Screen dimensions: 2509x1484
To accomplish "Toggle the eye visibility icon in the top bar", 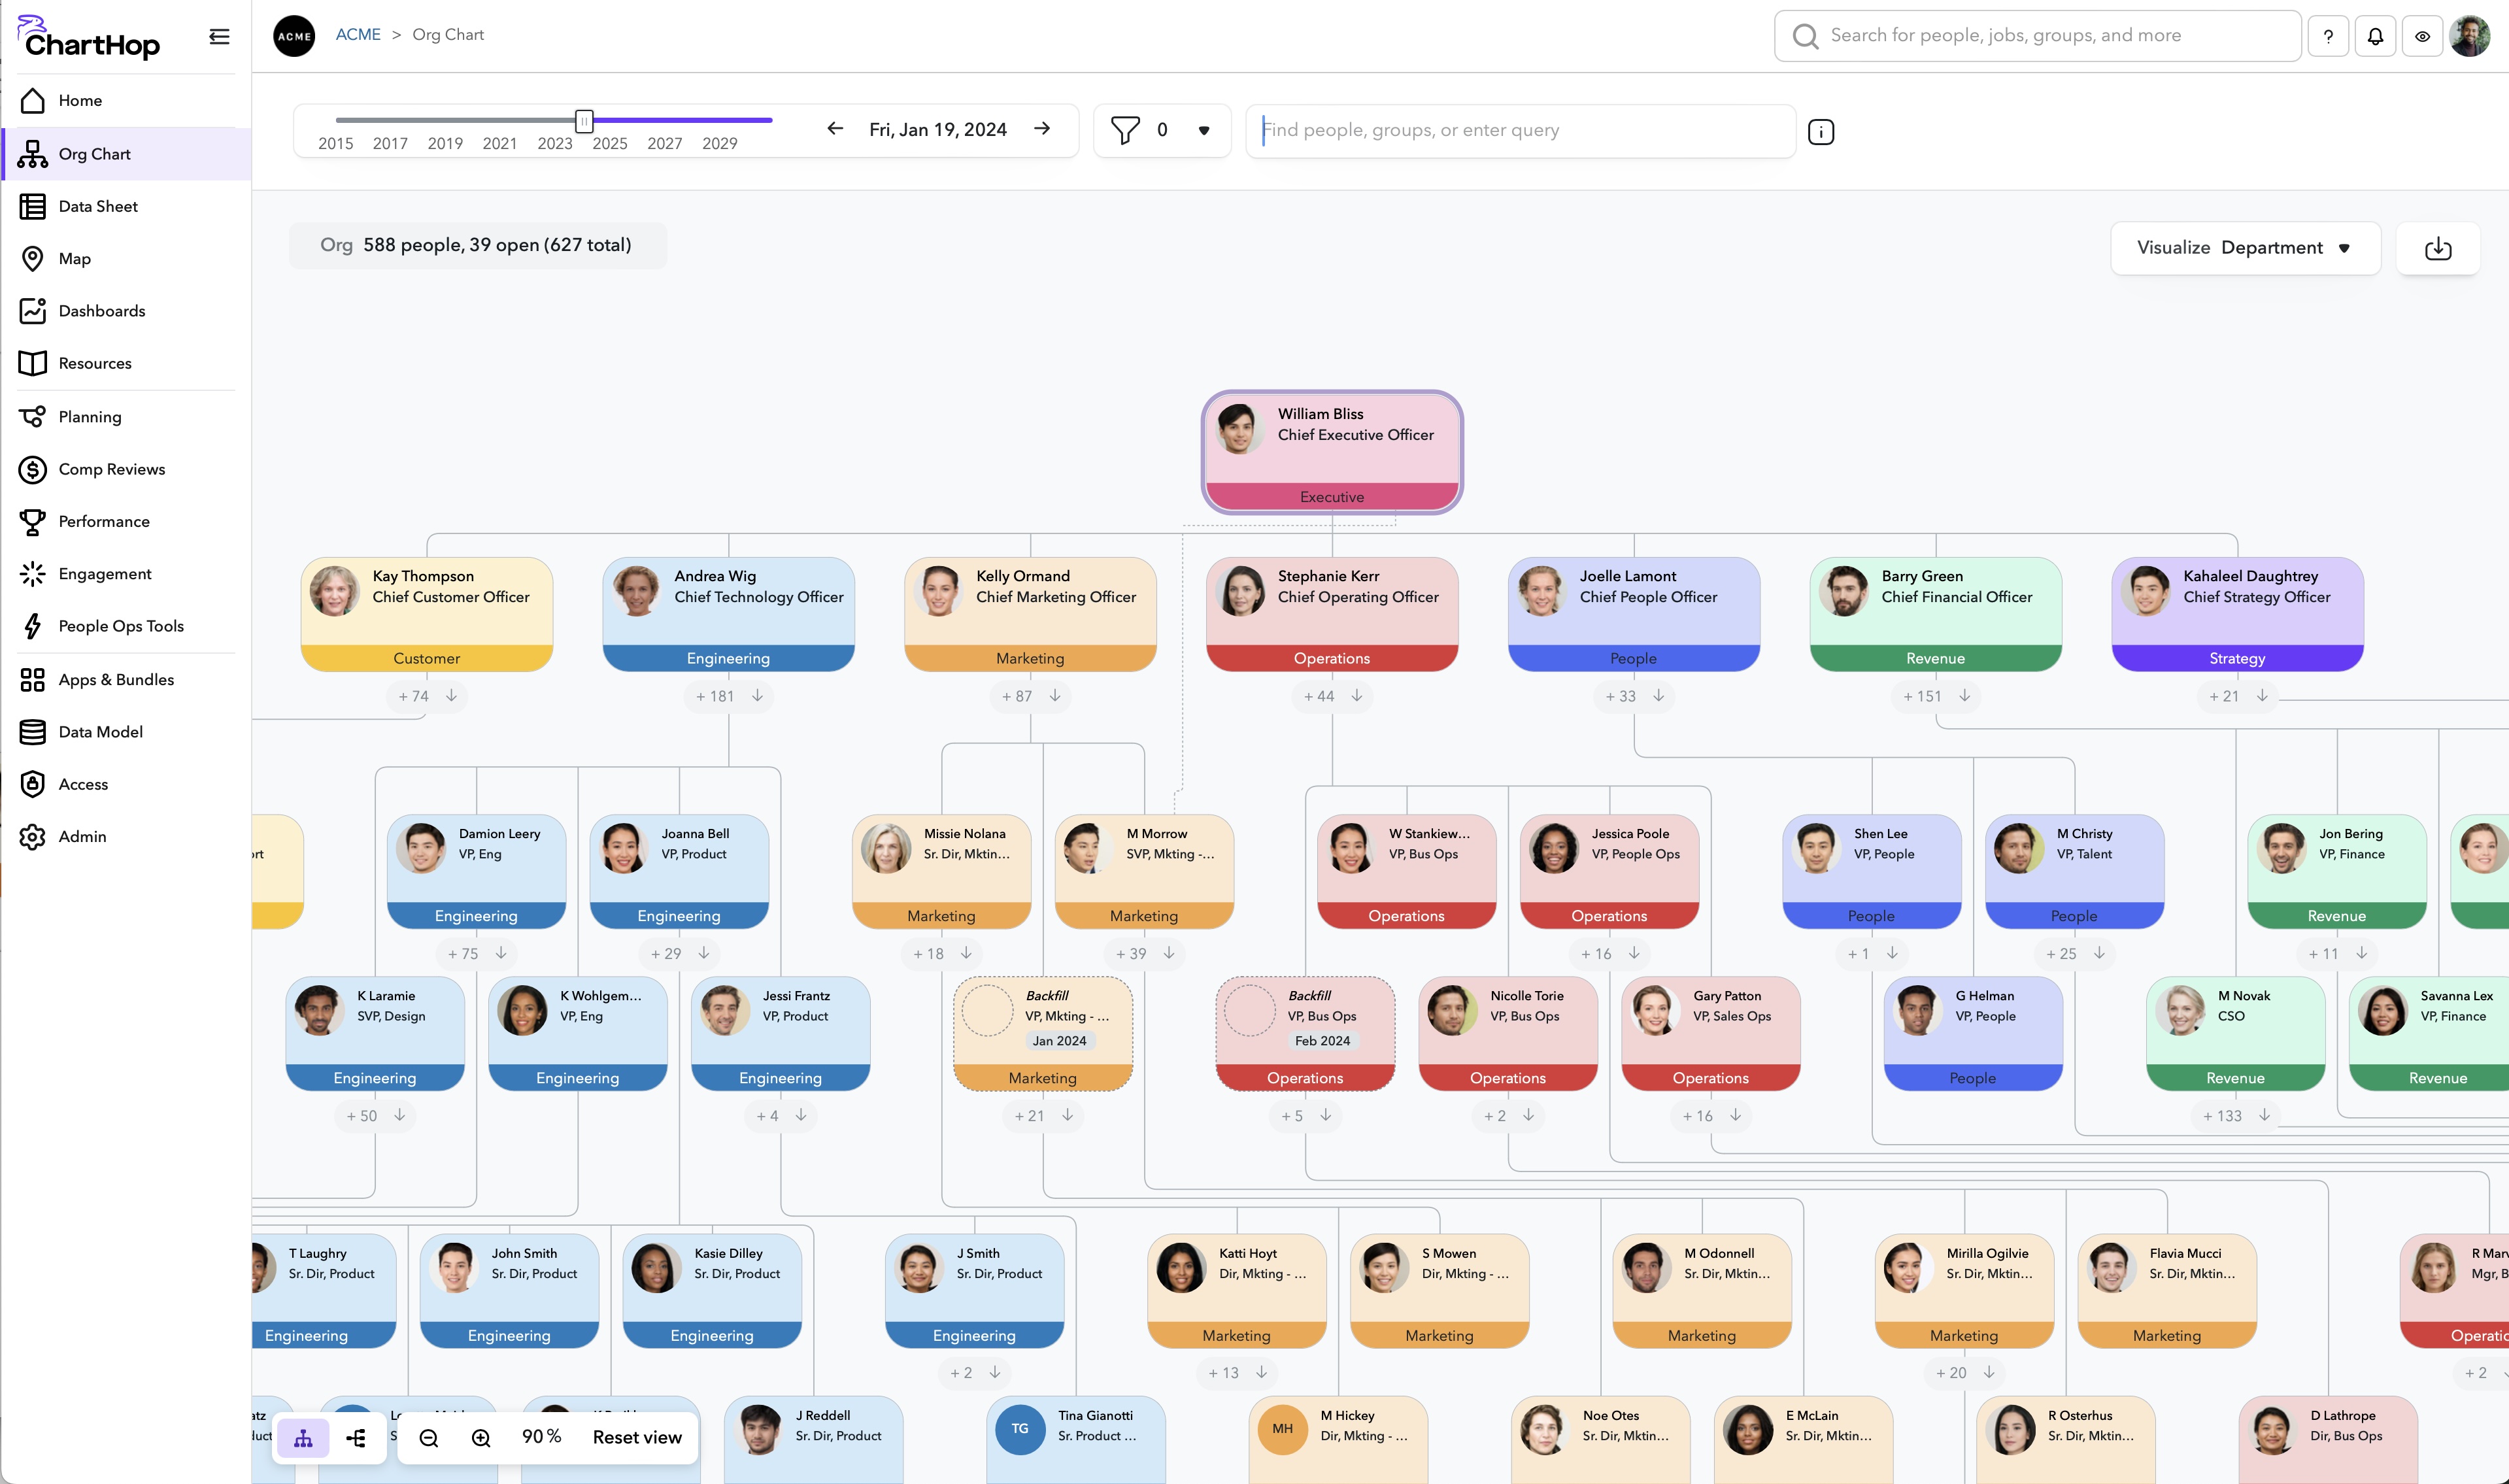I will (2422, 35).
